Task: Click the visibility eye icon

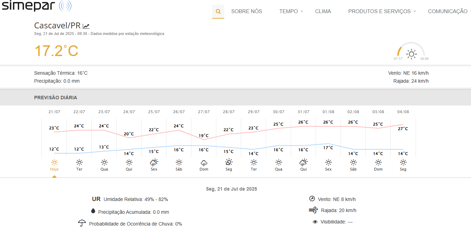Action: click(x=315, y=222)
